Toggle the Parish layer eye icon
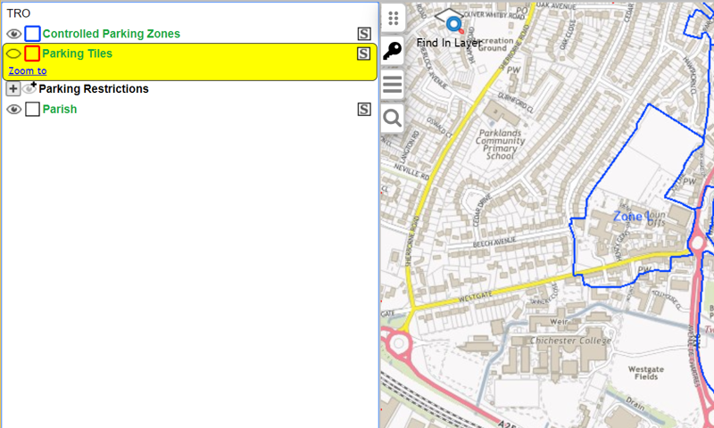 [x=13, y=110]
